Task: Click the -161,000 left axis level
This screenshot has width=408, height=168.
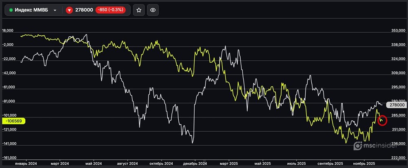Action: 10,157
